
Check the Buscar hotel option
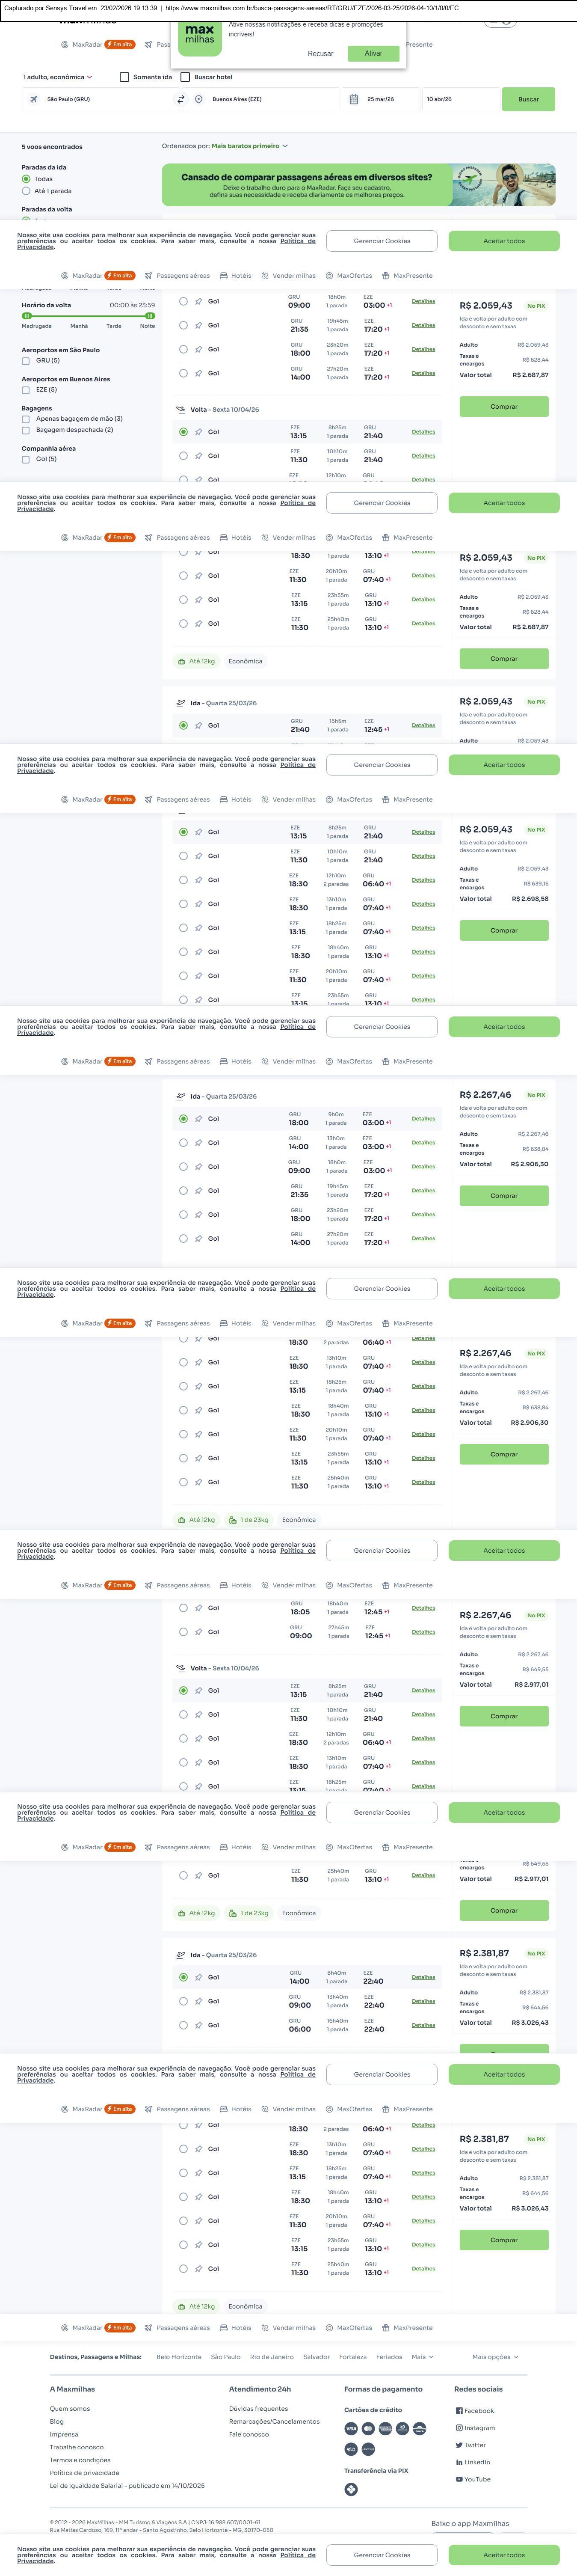coord(185,77)
